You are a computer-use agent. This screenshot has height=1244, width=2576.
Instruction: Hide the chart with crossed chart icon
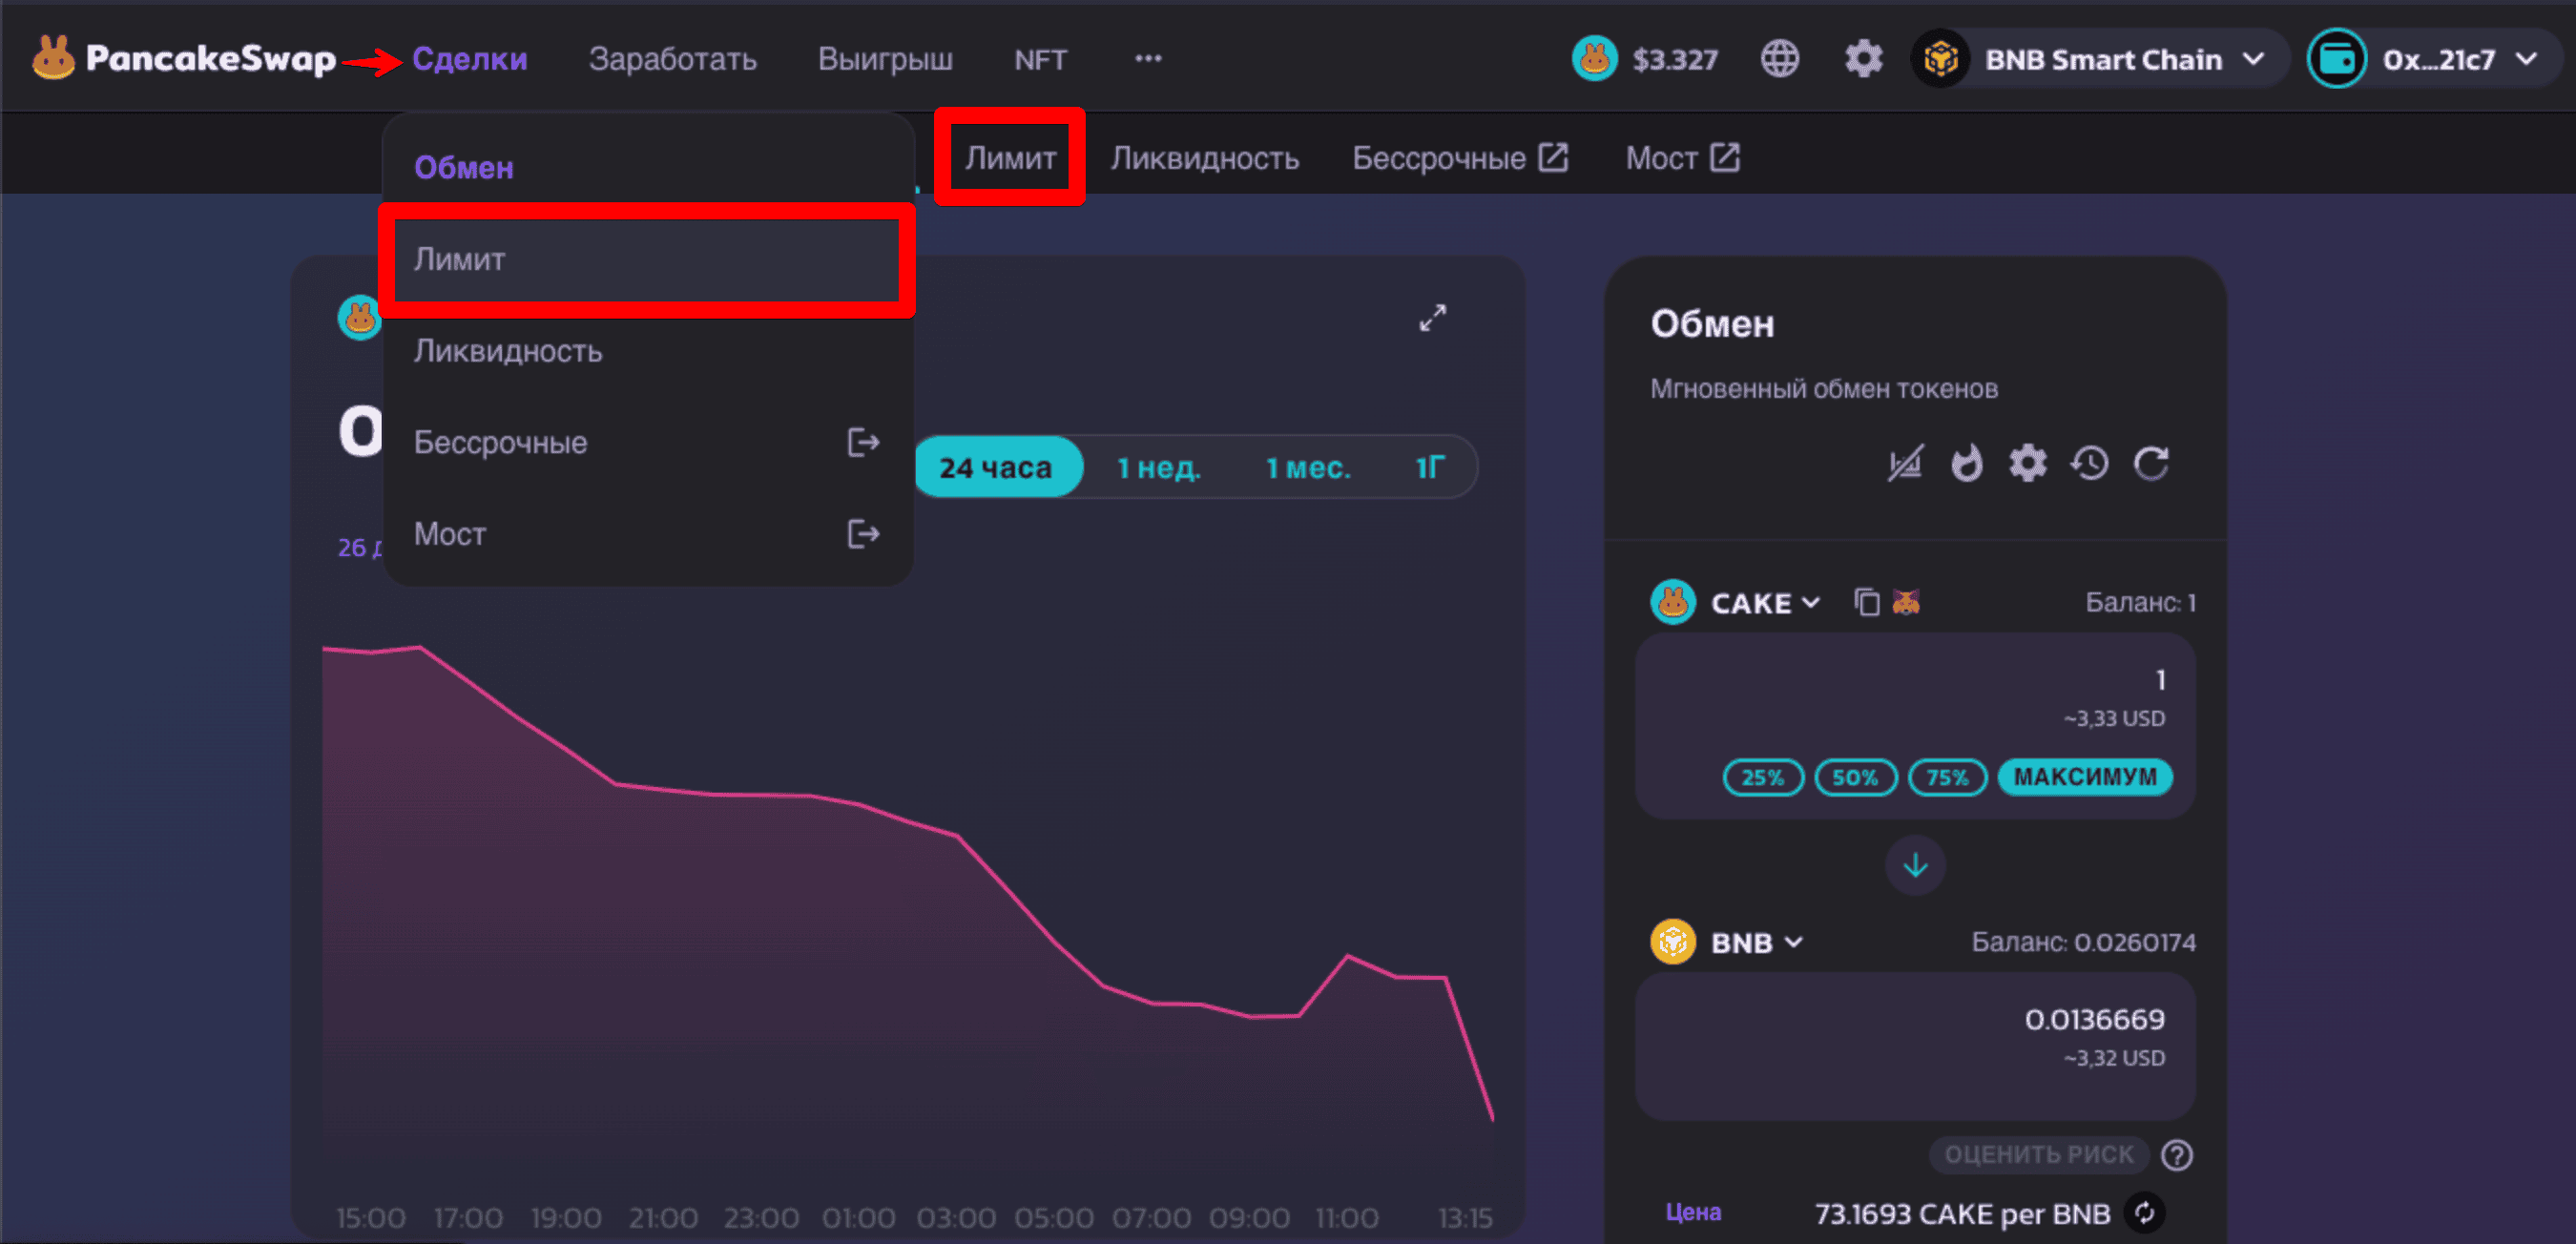[1904, 464]
